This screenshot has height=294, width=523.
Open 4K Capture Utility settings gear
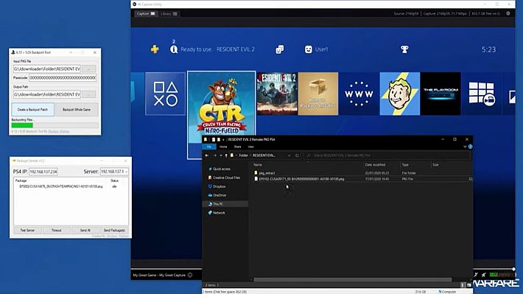click(508, 13)
